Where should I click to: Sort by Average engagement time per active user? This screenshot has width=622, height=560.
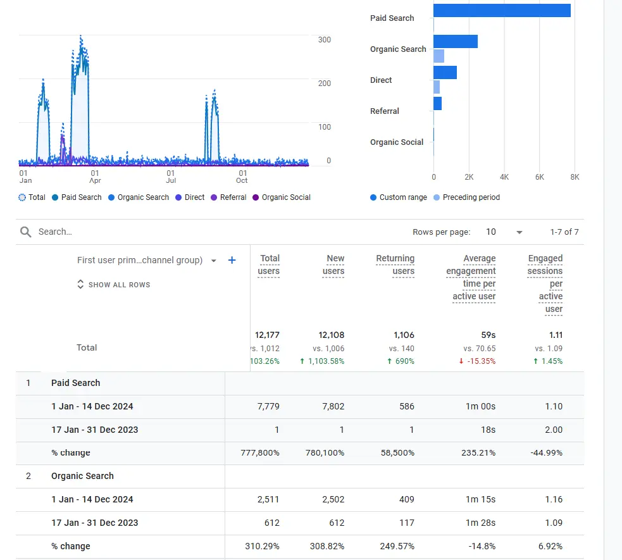point(471,277)
